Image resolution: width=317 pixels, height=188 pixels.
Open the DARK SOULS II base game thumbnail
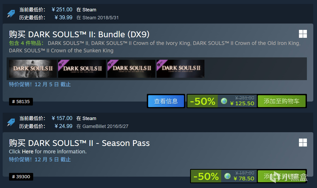pyautogui.click(x=33, y=69)
